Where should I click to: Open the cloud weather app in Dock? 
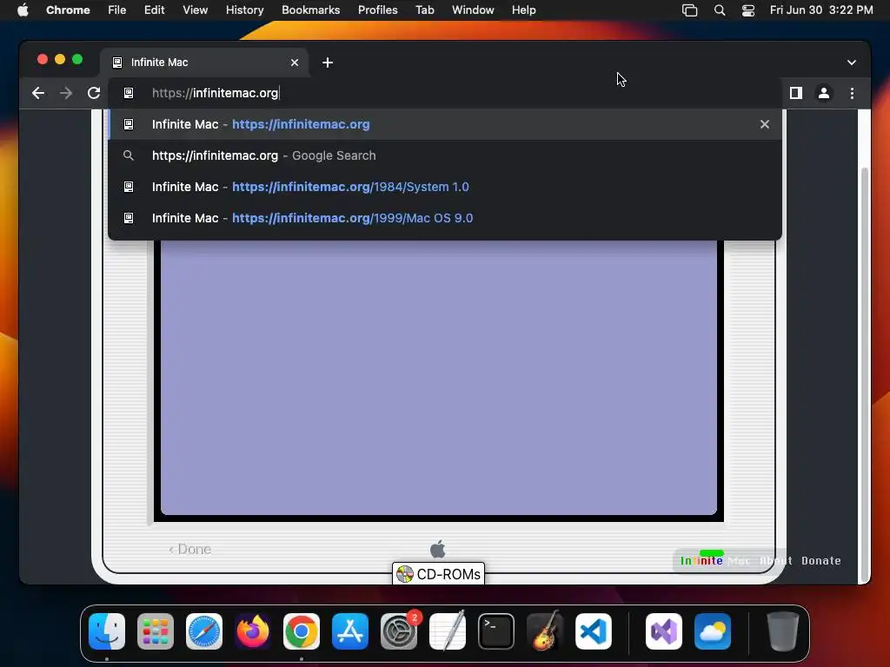[x=713, y=631]
